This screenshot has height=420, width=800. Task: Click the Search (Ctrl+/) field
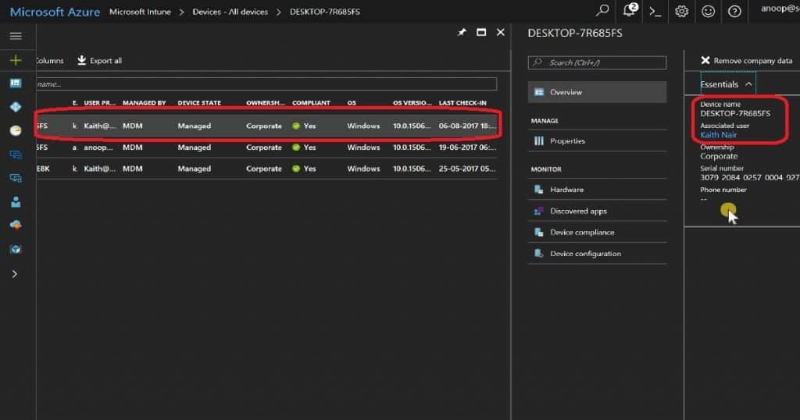pyautogui.click(x=597, y=62)
